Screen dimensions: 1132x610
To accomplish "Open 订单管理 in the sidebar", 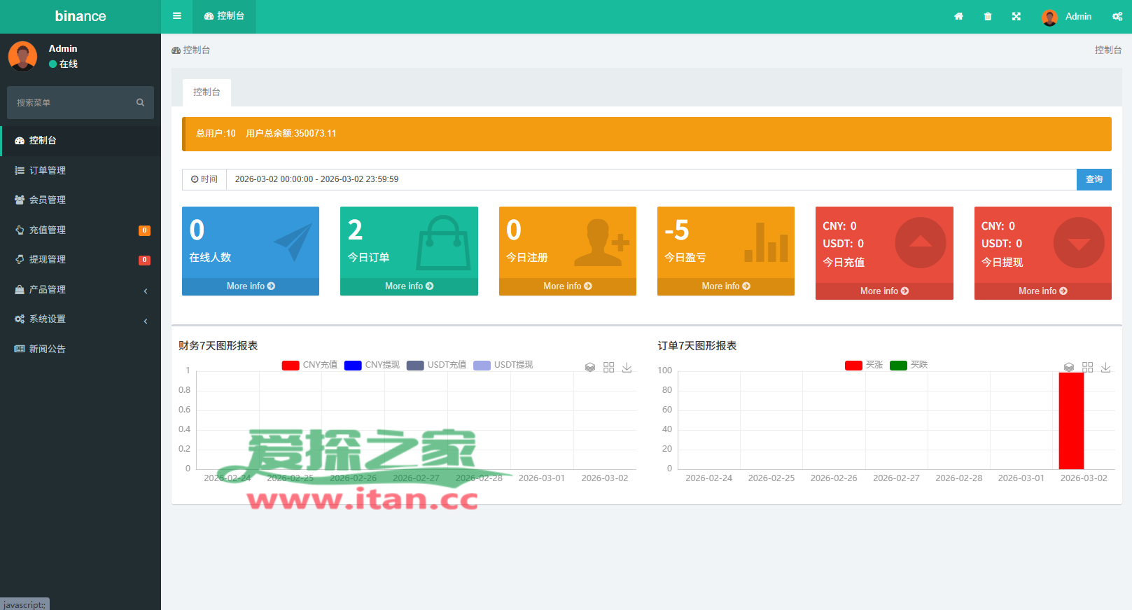I will (48, 170).
